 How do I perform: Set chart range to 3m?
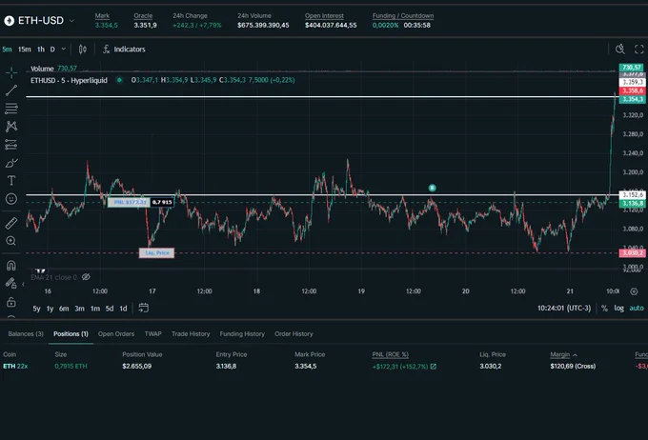tap(79, 309)
